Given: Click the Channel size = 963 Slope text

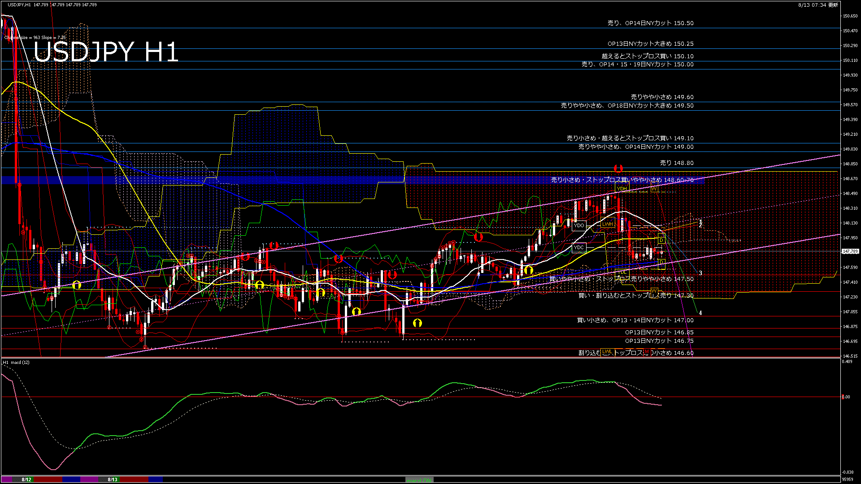Looking at the screenshot, I should pyautogui.click(x=35, y=38).
